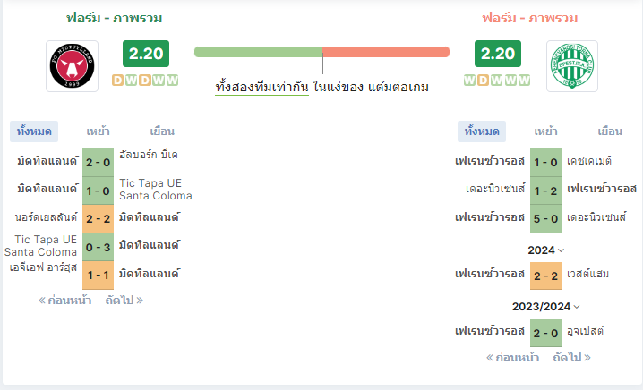Click the FC Midtjylland team logo

click(x=73, y=66)
